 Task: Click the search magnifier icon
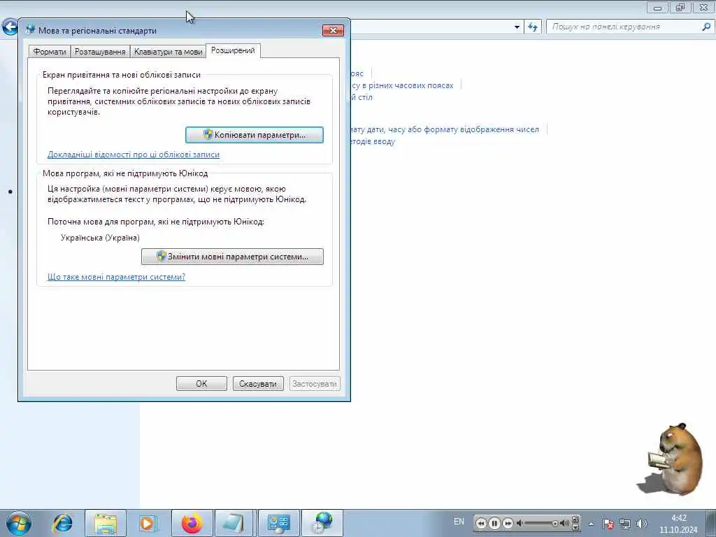click(706, 27)
